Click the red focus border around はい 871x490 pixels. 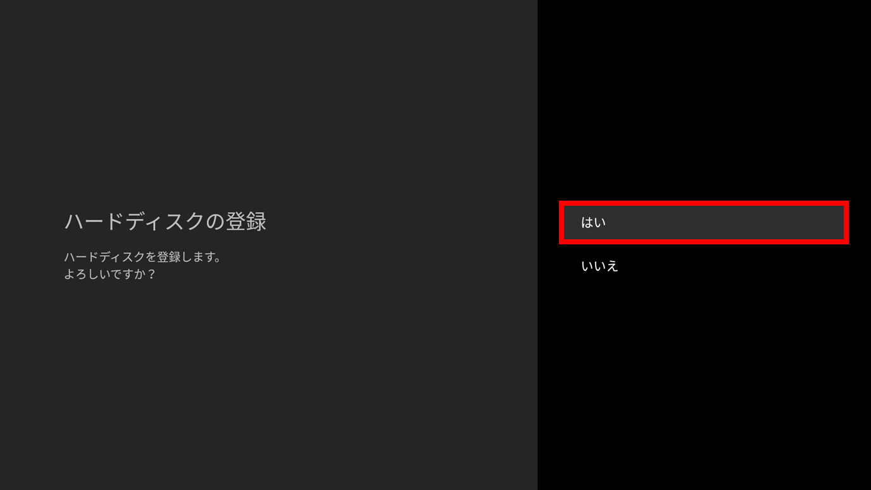[x=704, y=203]
